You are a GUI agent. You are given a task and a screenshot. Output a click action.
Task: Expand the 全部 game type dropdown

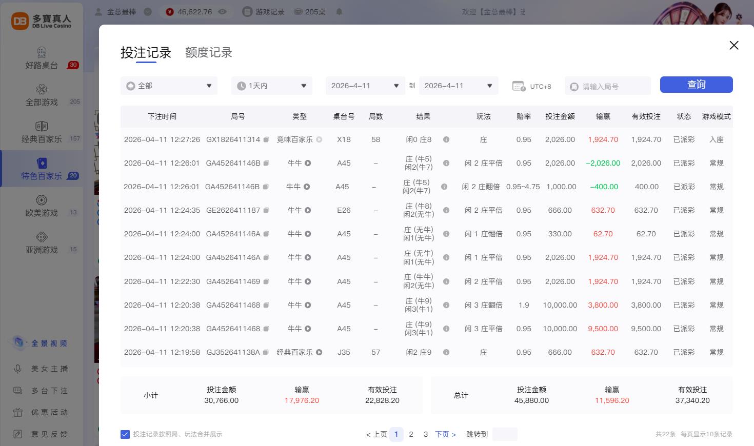coord(169,86)
